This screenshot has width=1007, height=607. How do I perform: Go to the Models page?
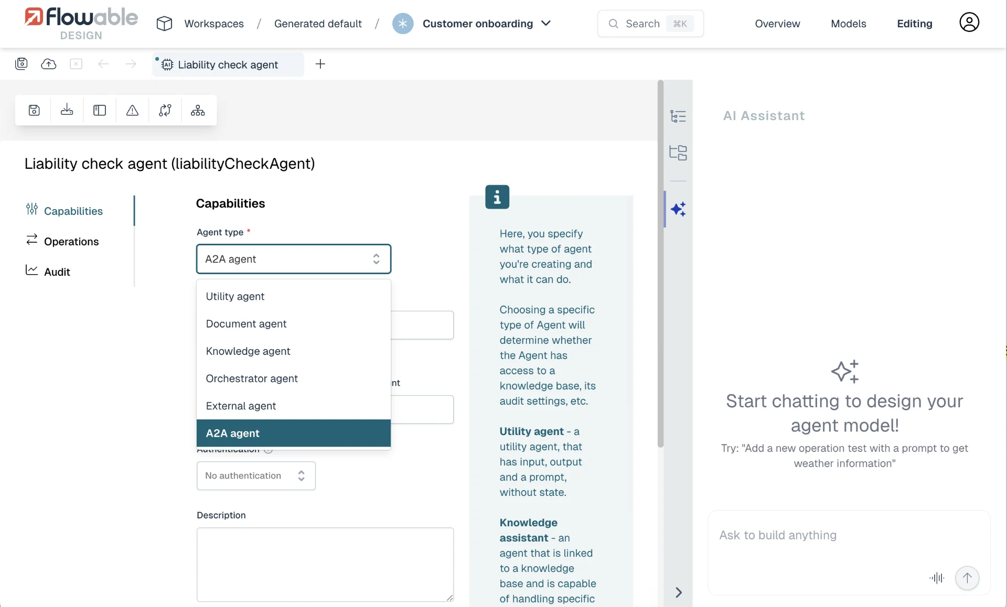(x=848, y=24)
